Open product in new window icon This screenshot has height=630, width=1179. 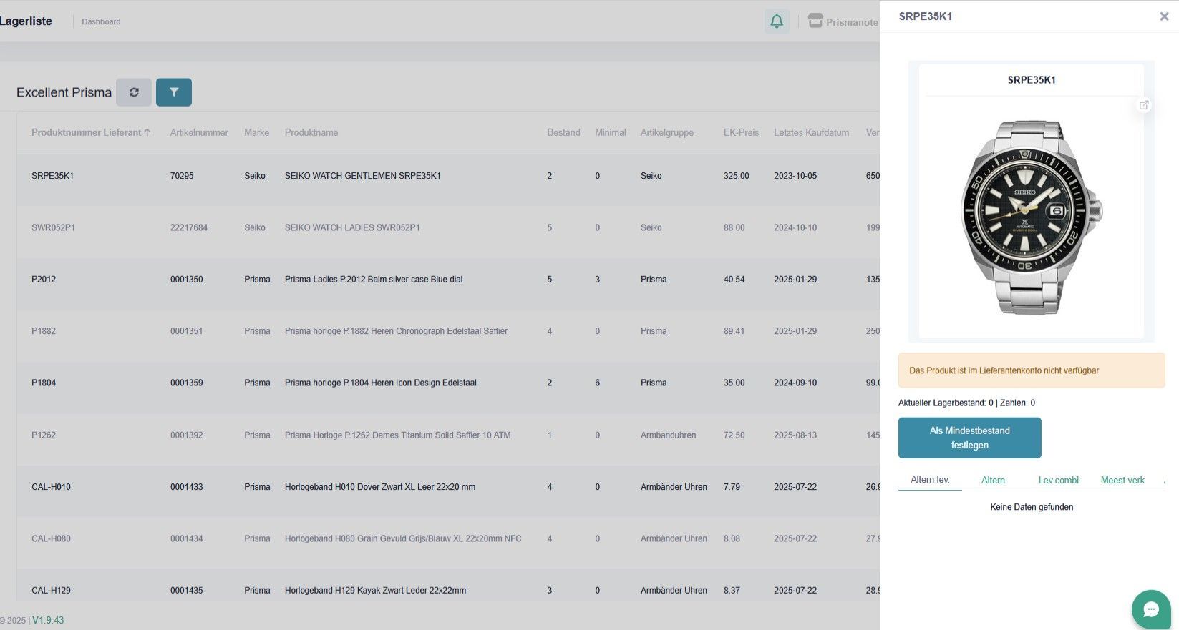point(1144,105)
